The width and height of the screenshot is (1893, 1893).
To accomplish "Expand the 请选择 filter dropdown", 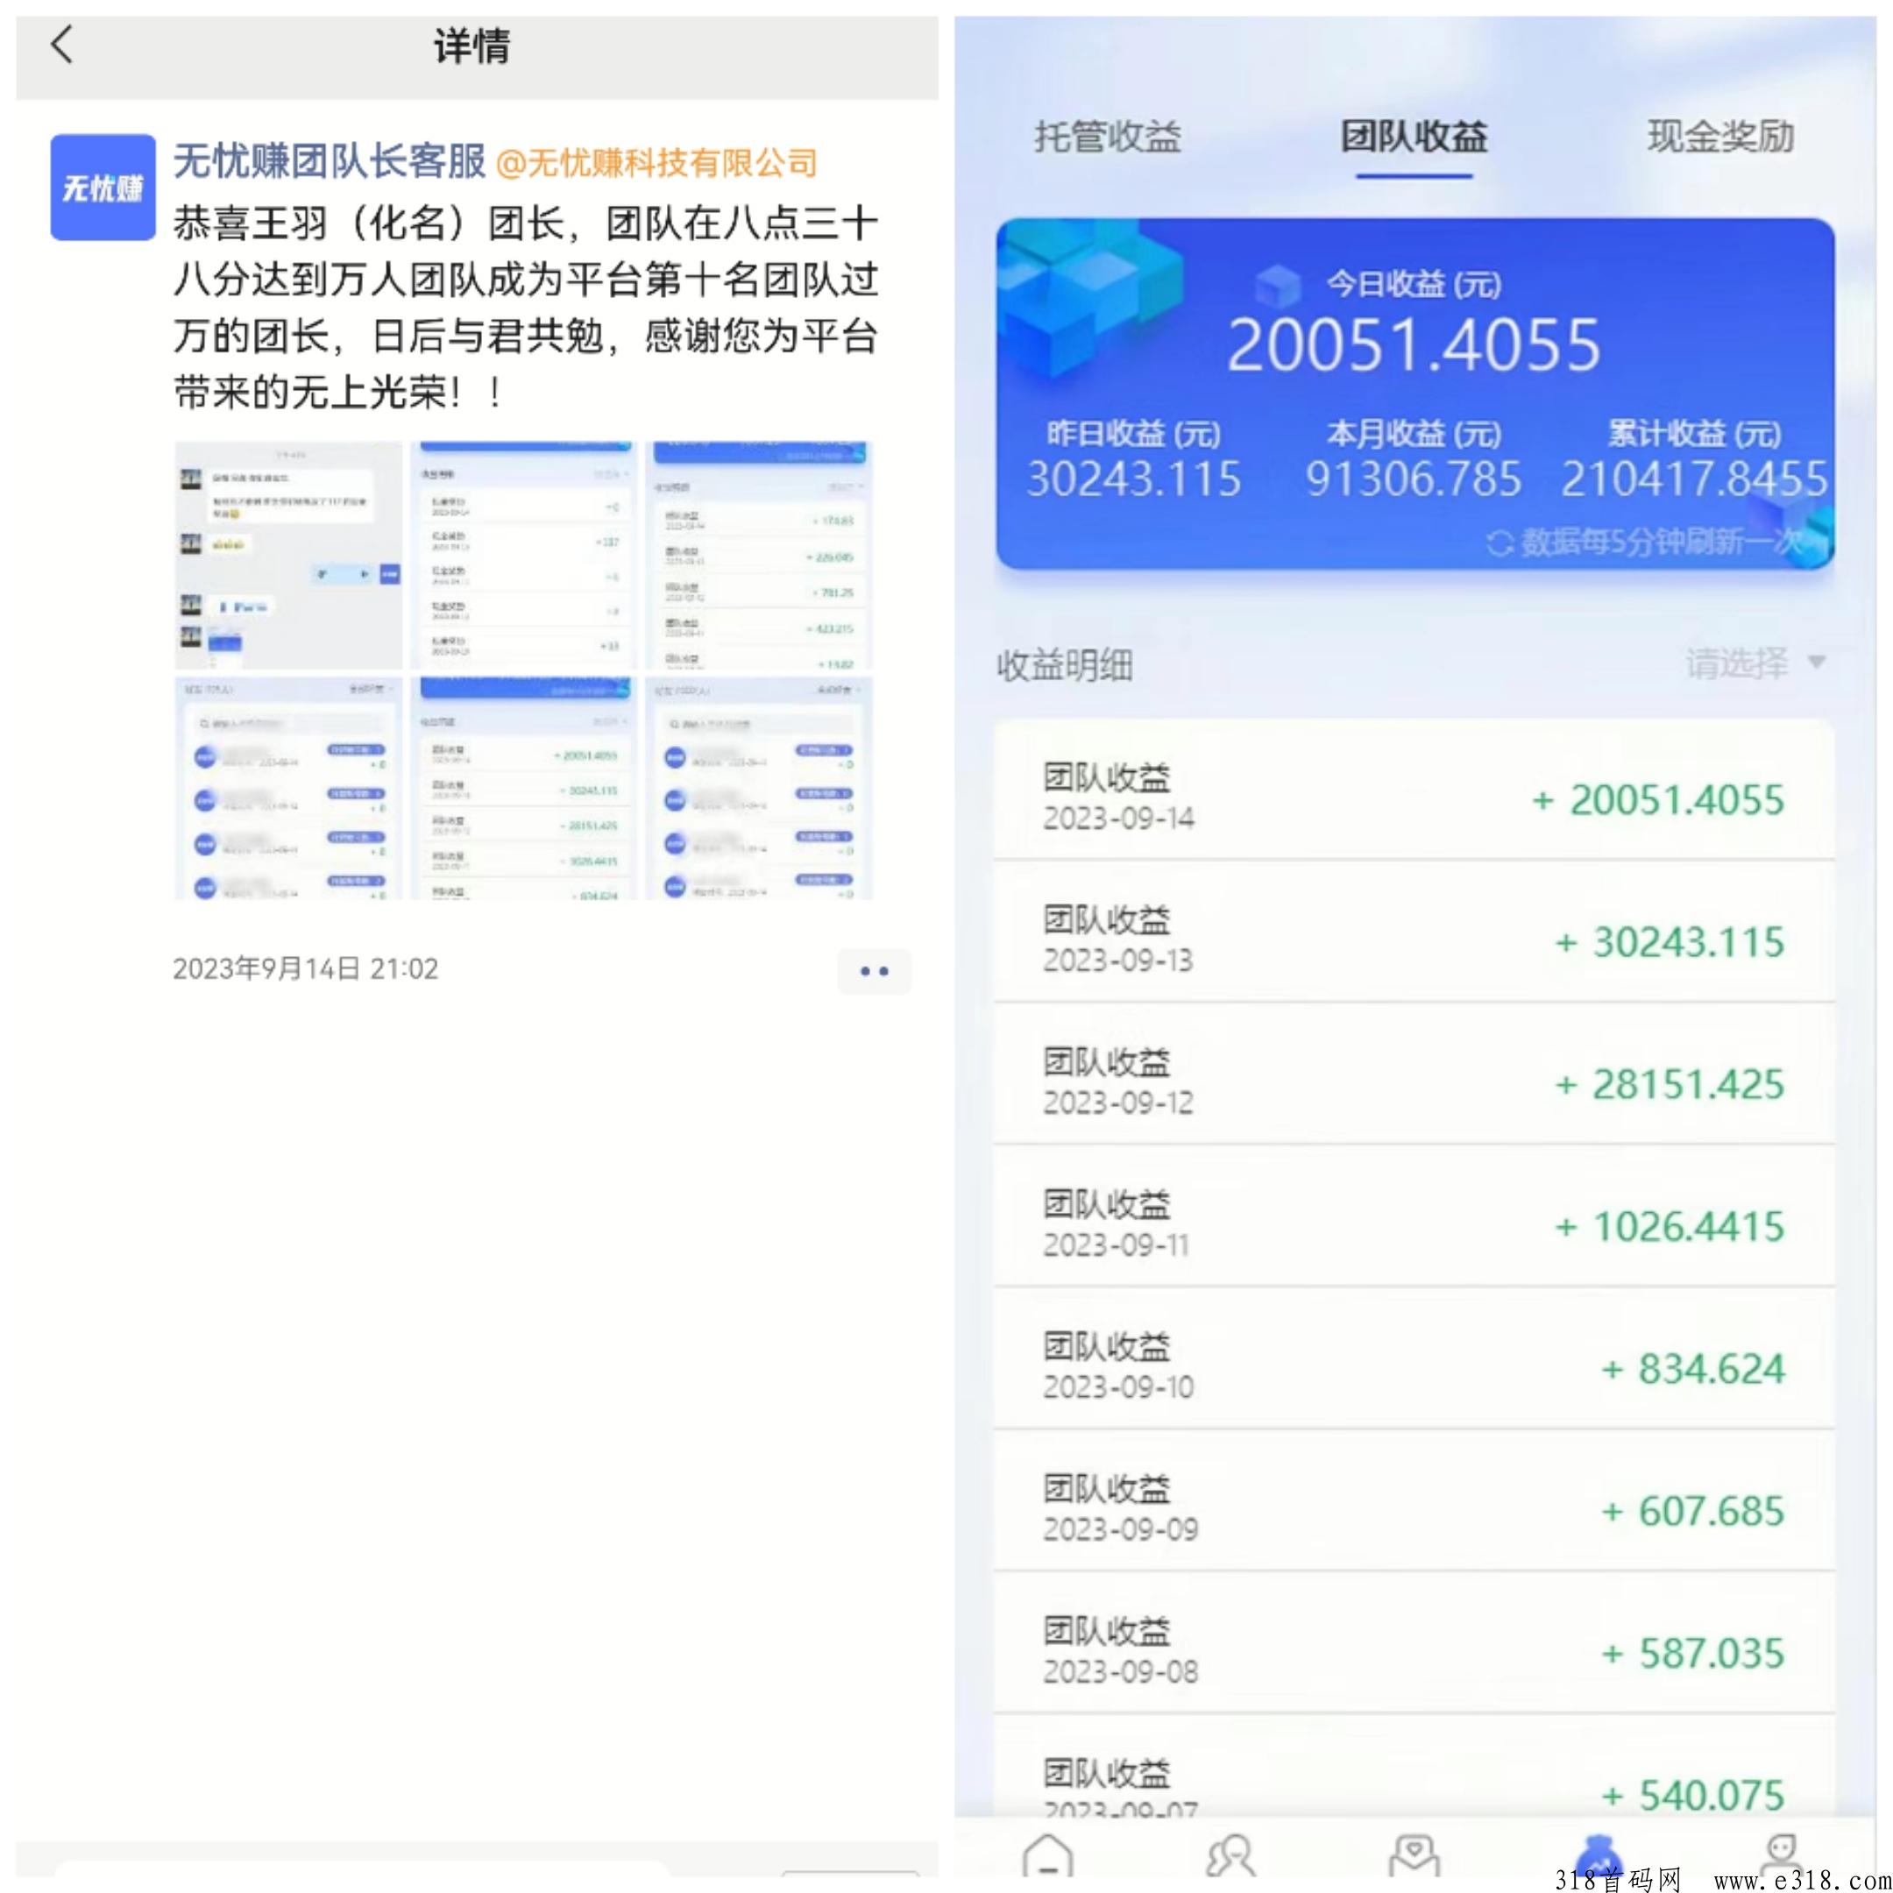I will [x=1754, y=663].
